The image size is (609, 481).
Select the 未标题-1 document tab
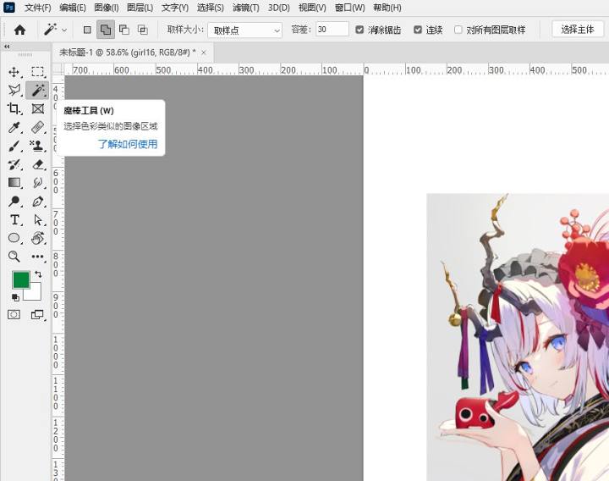click(x=127, y=53)
